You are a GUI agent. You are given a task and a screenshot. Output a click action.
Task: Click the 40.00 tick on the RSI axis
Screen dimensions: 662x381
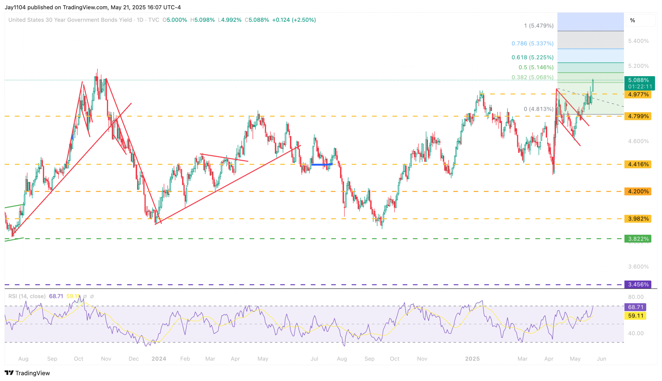tap(636, 334)
